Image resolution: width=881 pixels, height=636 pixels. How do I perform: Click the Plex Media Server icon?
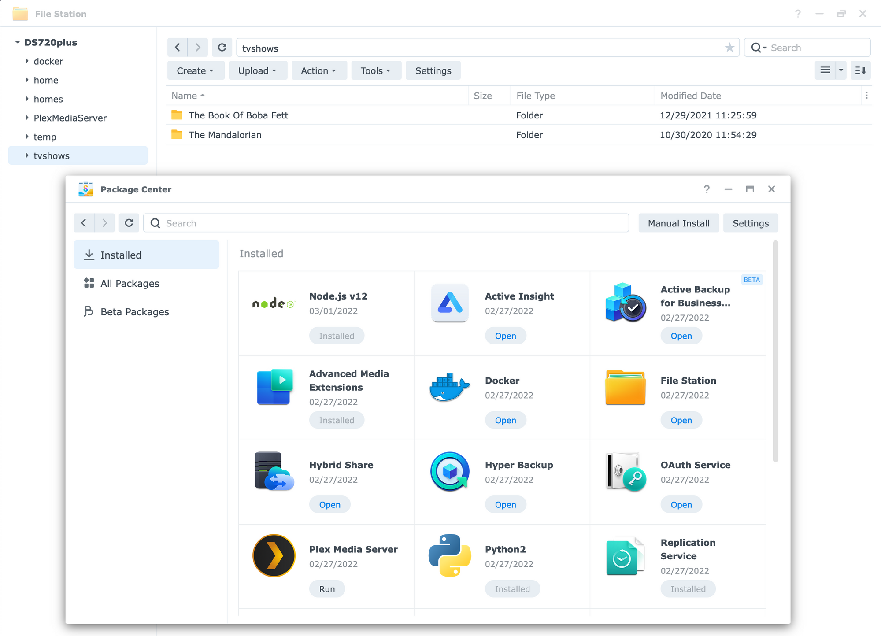click(x=274, y=555)
